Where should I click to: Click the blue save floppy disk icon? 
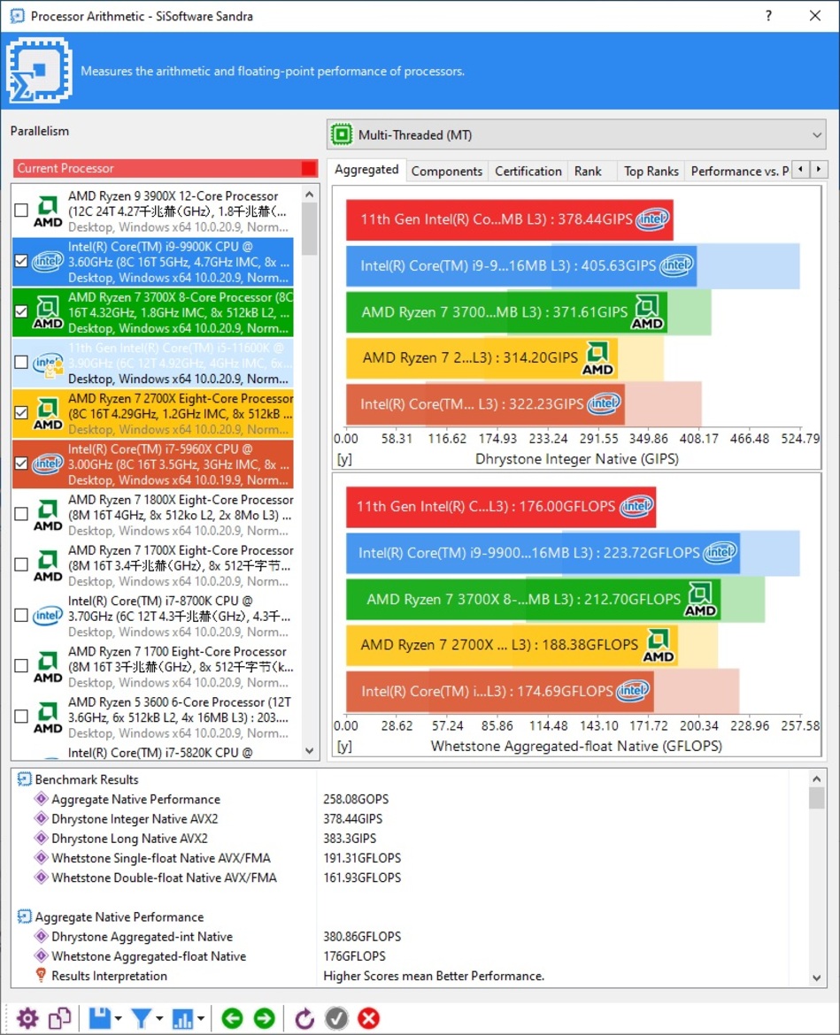click(100, 1018)
